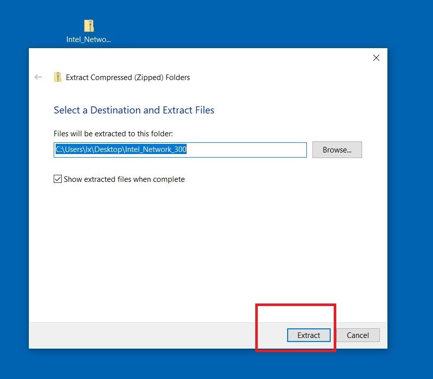This screenshot has height=379, width=433.
Task: Cancel the extraction wizard
Action: click(x=358, y=335)
